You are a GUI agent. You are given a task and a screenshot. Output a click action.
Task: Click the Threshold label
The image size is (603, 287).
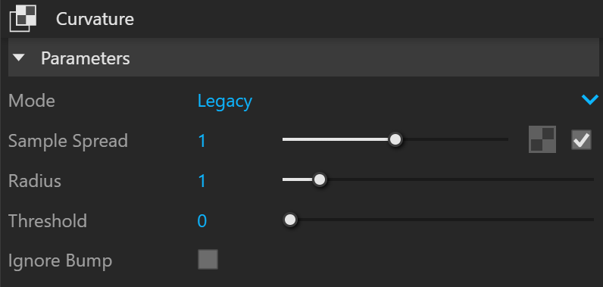(48, 221)
